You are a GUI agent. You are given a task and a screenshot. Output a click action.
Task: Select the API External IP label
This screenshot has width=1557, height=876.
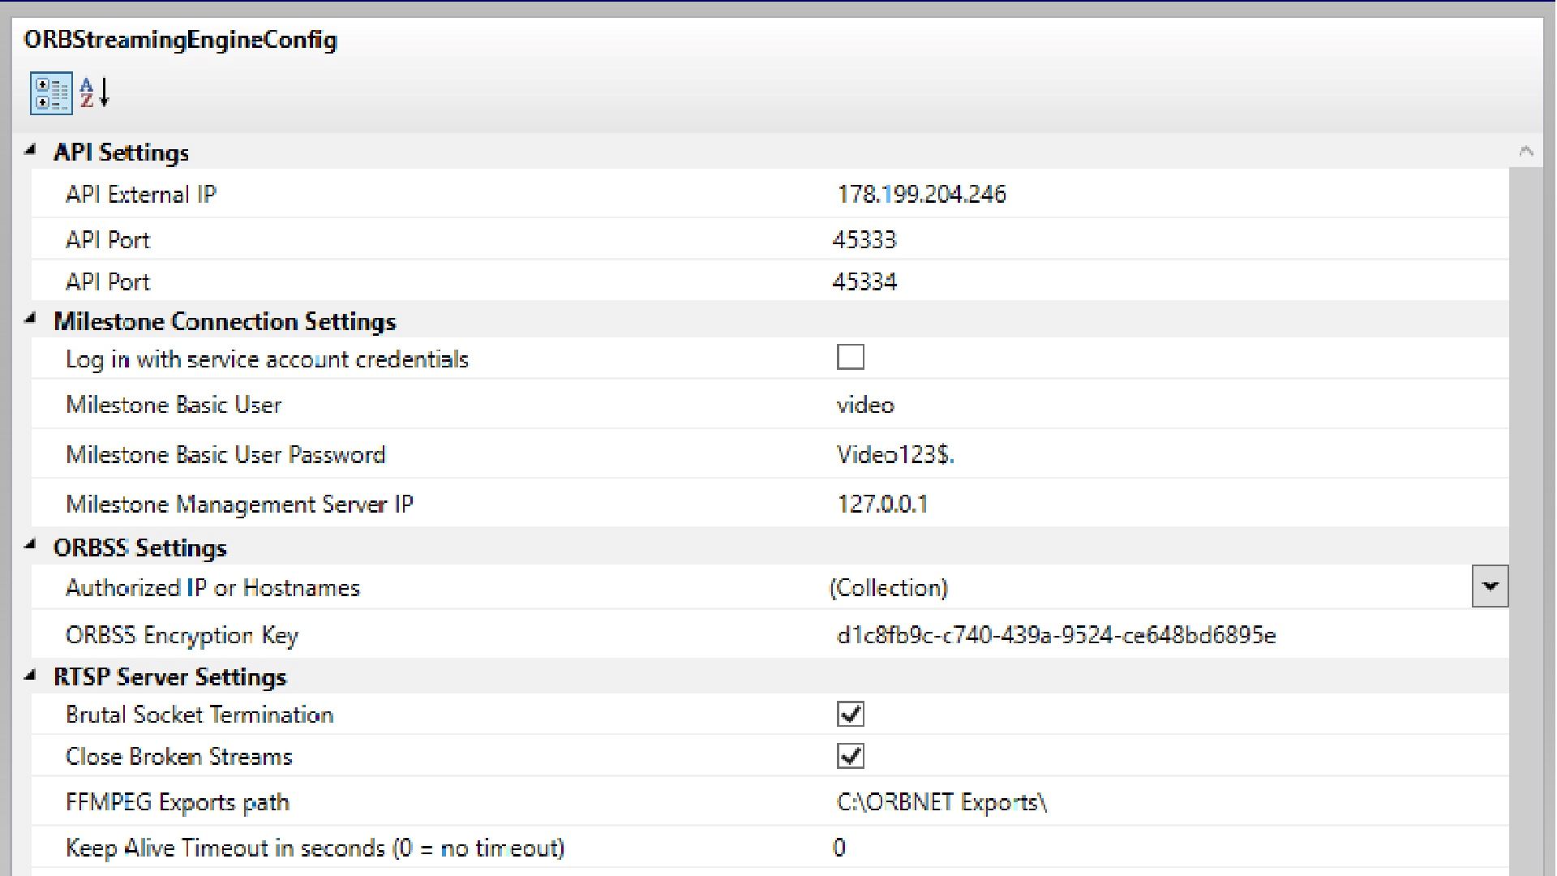[x=141, y=195]
